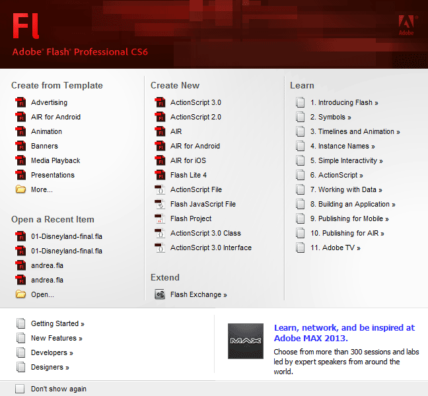Click the Flash icon next to Banners
The image size is (428, 396).
pos(20,146)
